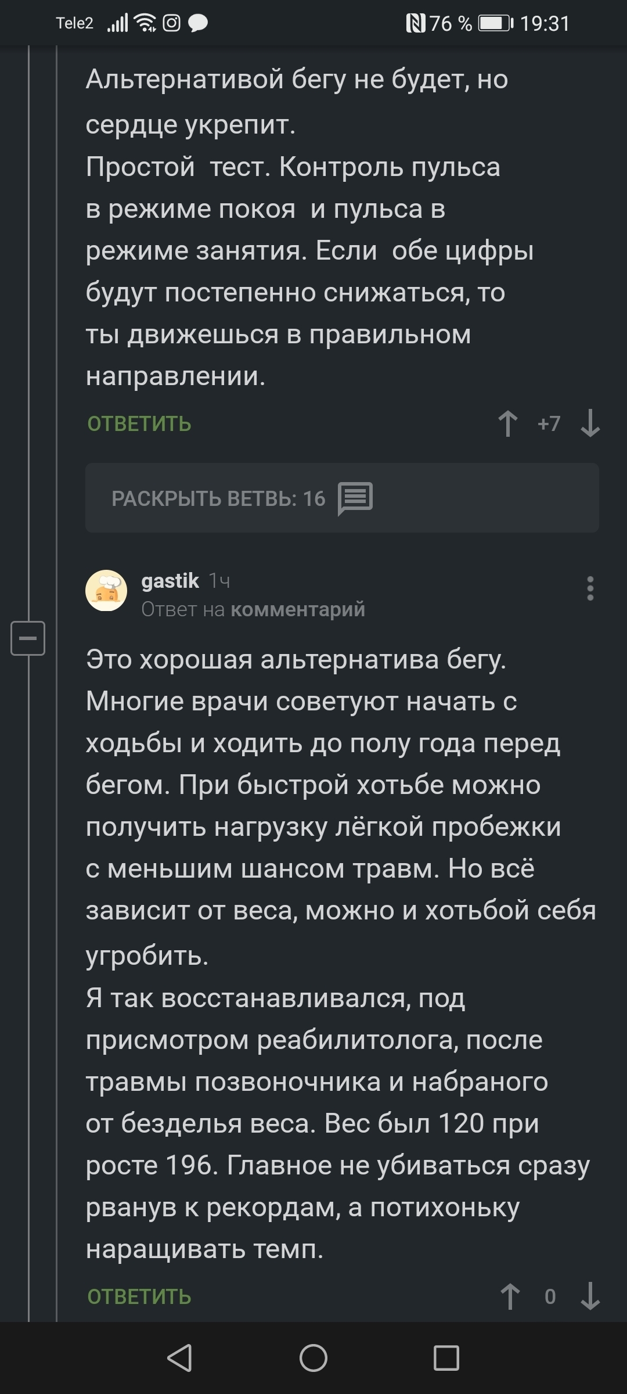Screen dimensions: 627x1394
Task: Open gastik's profile via username
Action: click(170, 580)
